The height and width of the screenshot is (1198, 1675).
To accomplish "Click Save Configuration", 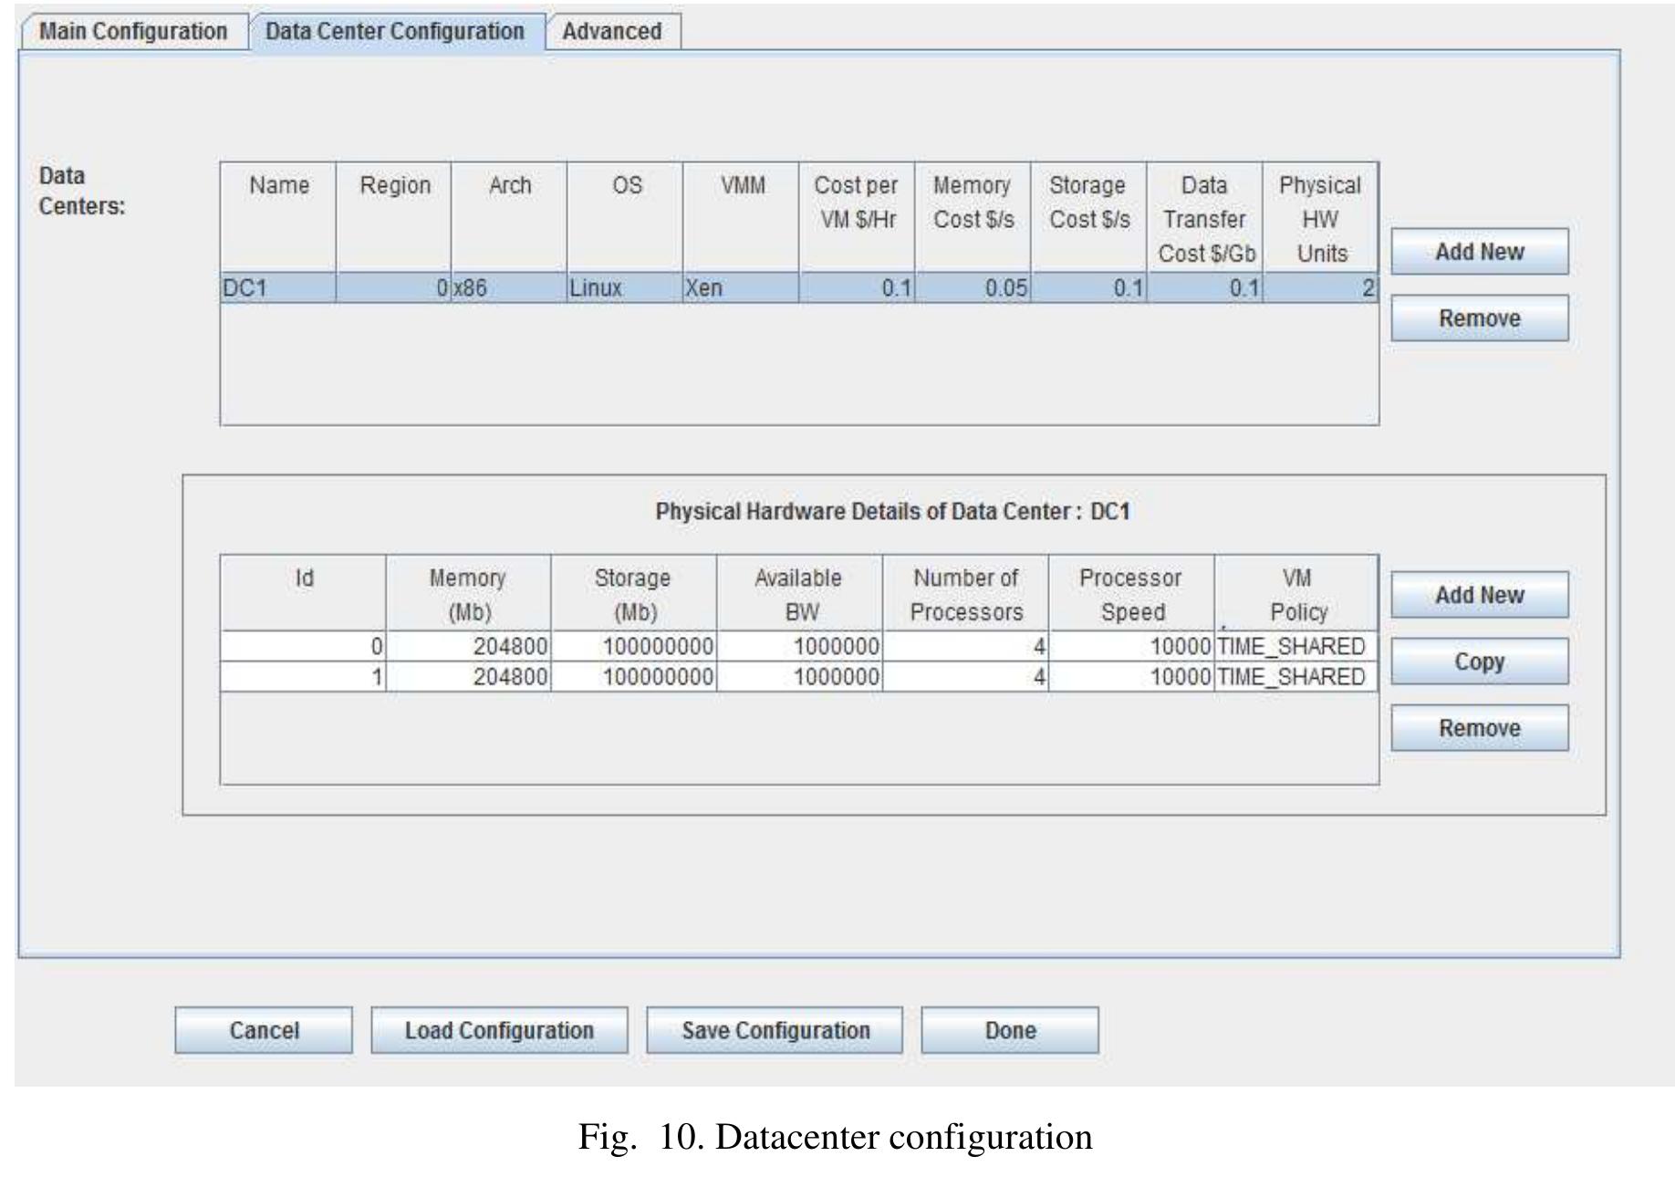I will pos(775,1030).
